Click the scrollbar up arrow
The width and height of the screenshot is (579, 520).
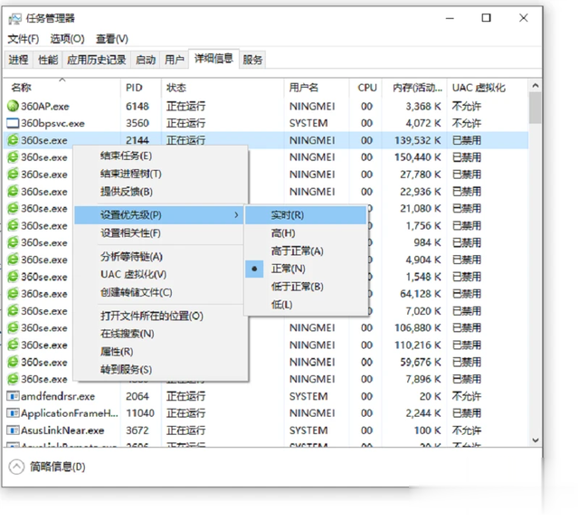tap(535, 85)
